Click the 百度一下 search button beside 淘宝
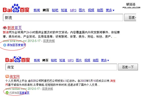This screenshot has width=143, height=97. [128, 67]
